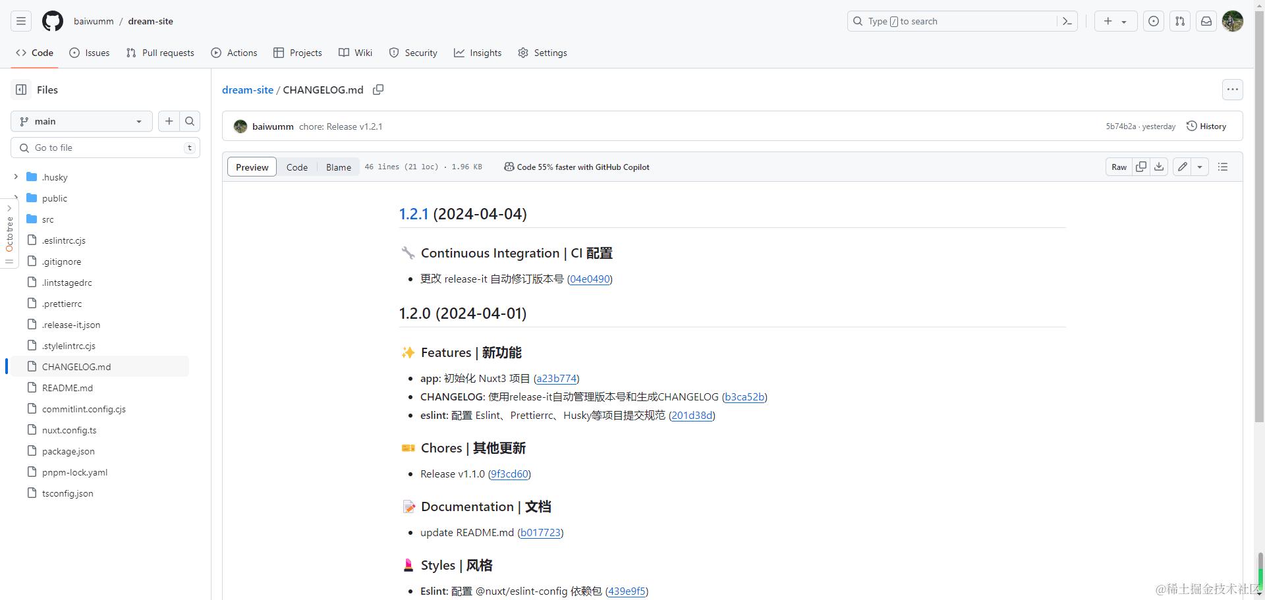Open the create new dropdown caret

coord(1124,21)
